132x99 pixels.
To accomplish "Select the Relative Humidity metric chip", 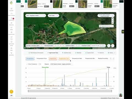I will click(x=103, y=59).
